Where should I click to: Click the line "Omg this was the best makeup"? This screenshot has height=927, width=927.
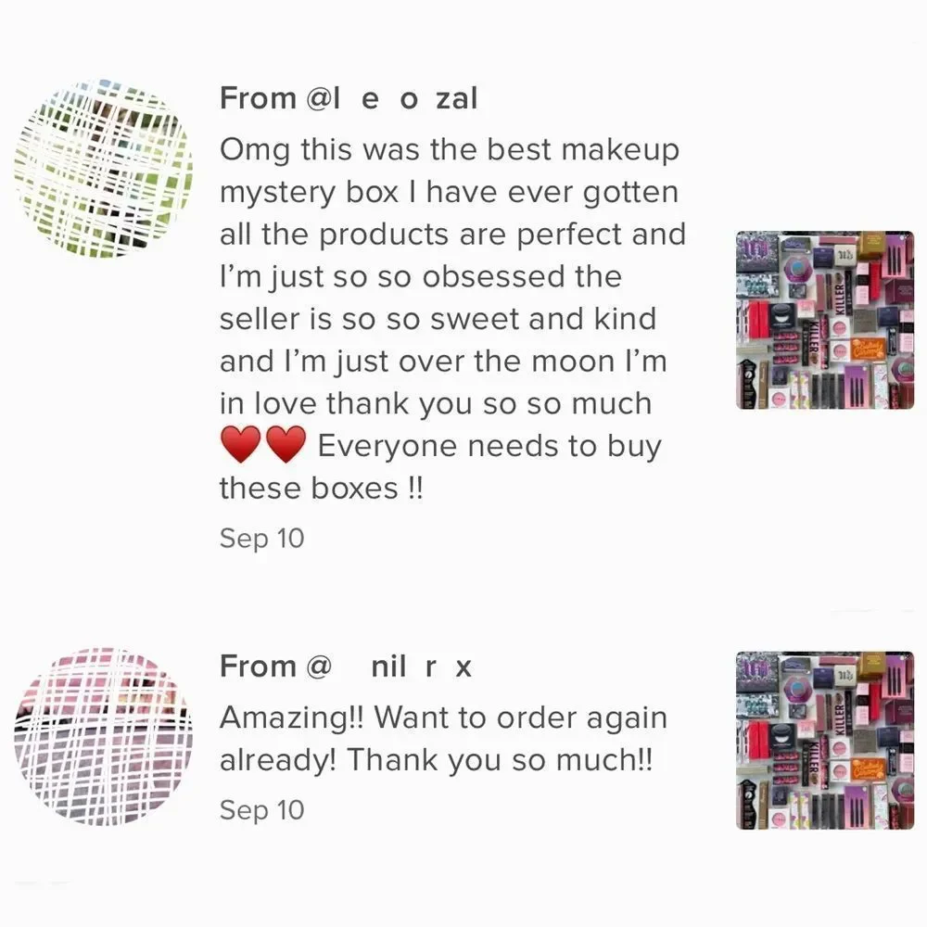tap(449, 149)
